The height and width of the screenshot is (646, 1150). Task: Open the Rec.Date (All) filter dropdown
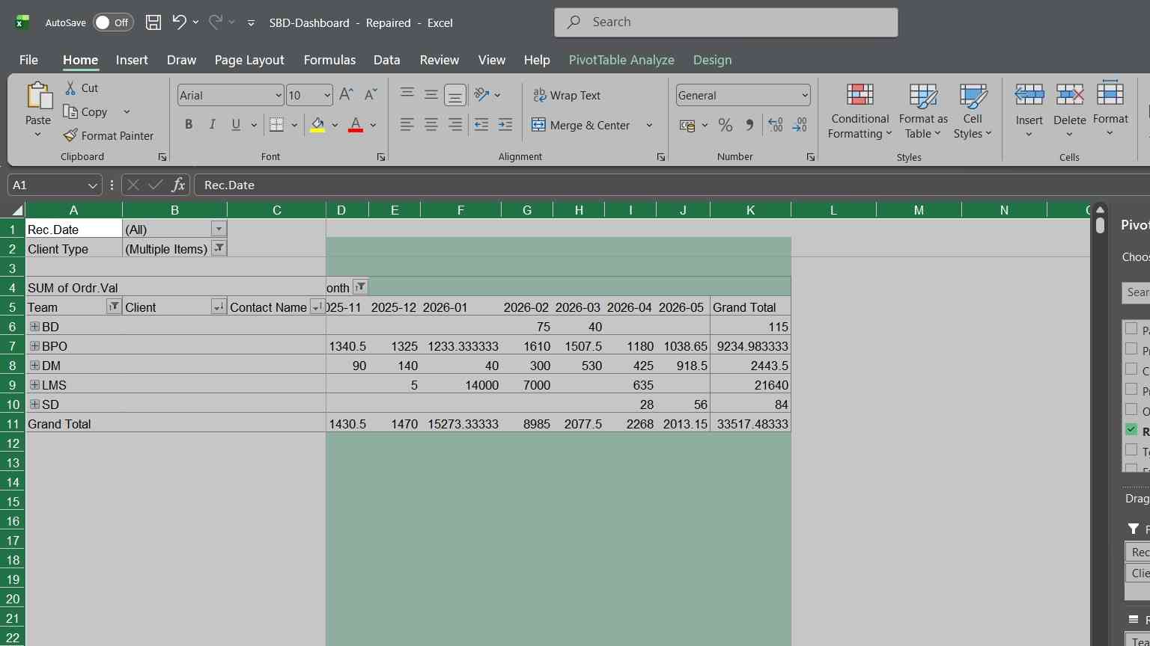click(x=219, y=229)
